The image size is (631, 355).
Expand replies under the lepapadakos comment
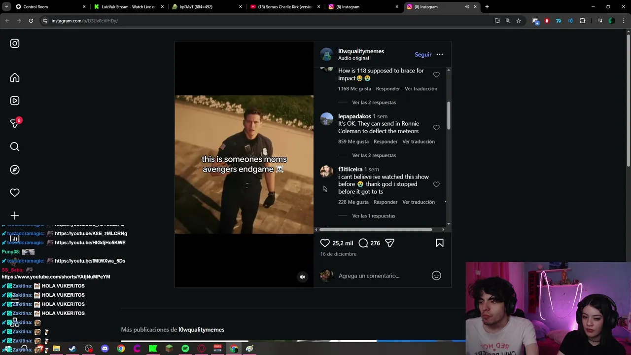pos(374,155)
